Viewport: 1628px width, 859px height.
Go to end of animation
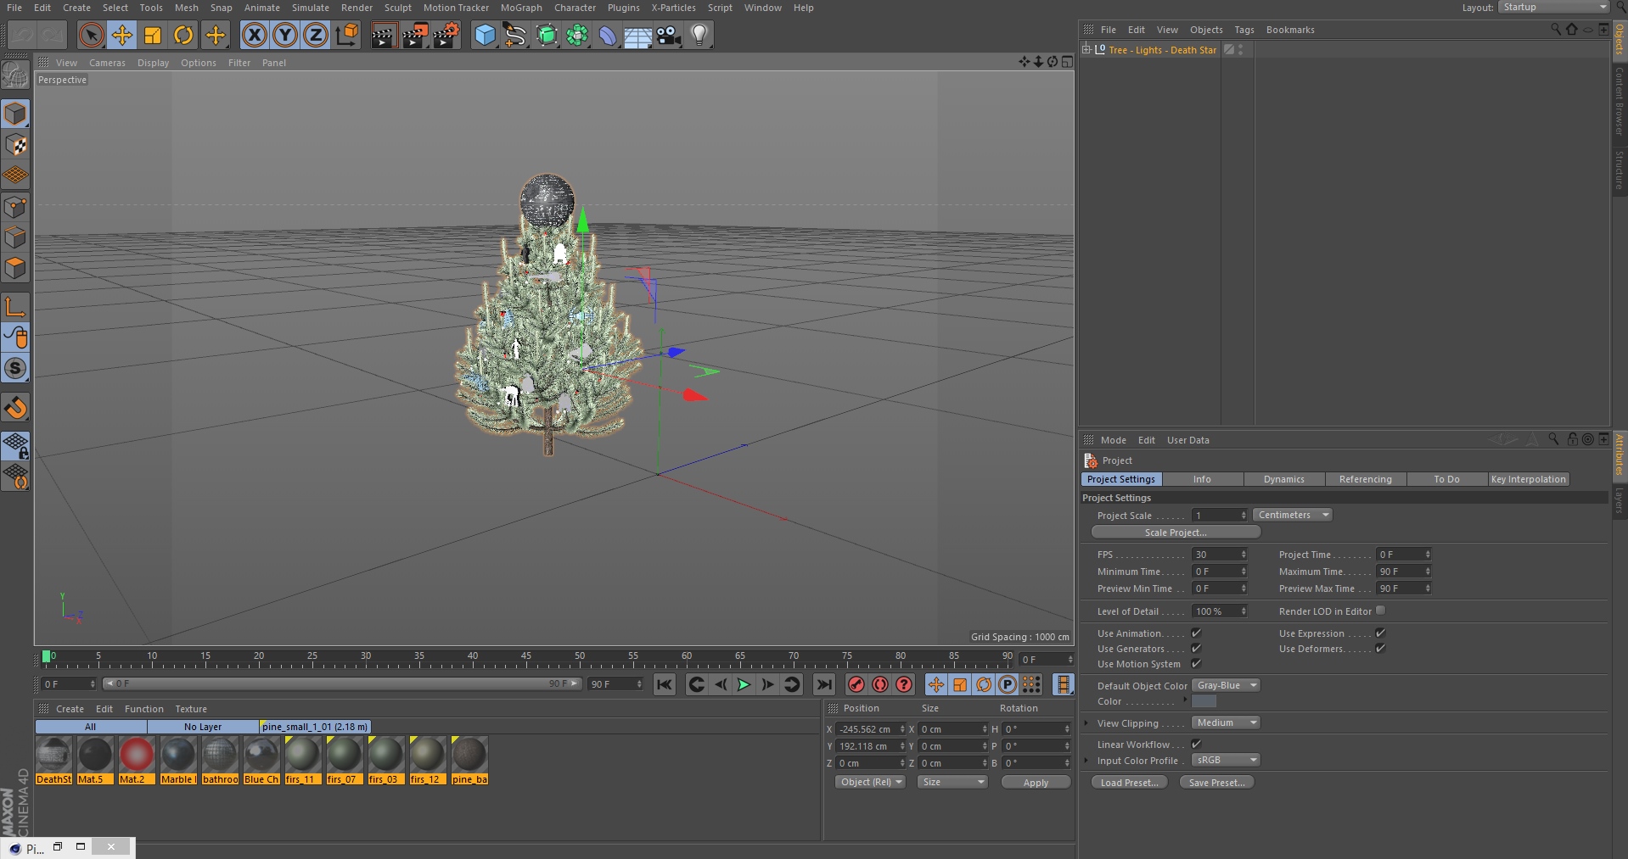[823, 684]
